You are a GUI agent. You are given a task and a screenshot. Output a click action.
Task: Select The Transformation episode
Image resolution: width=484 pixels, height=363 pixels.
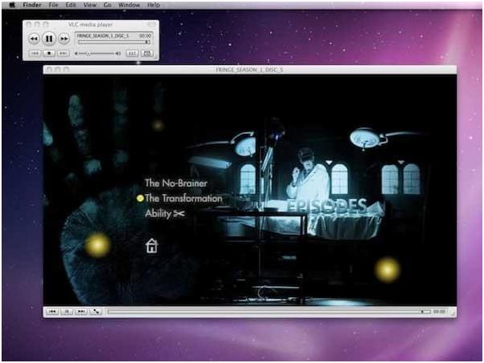(184, 198)
